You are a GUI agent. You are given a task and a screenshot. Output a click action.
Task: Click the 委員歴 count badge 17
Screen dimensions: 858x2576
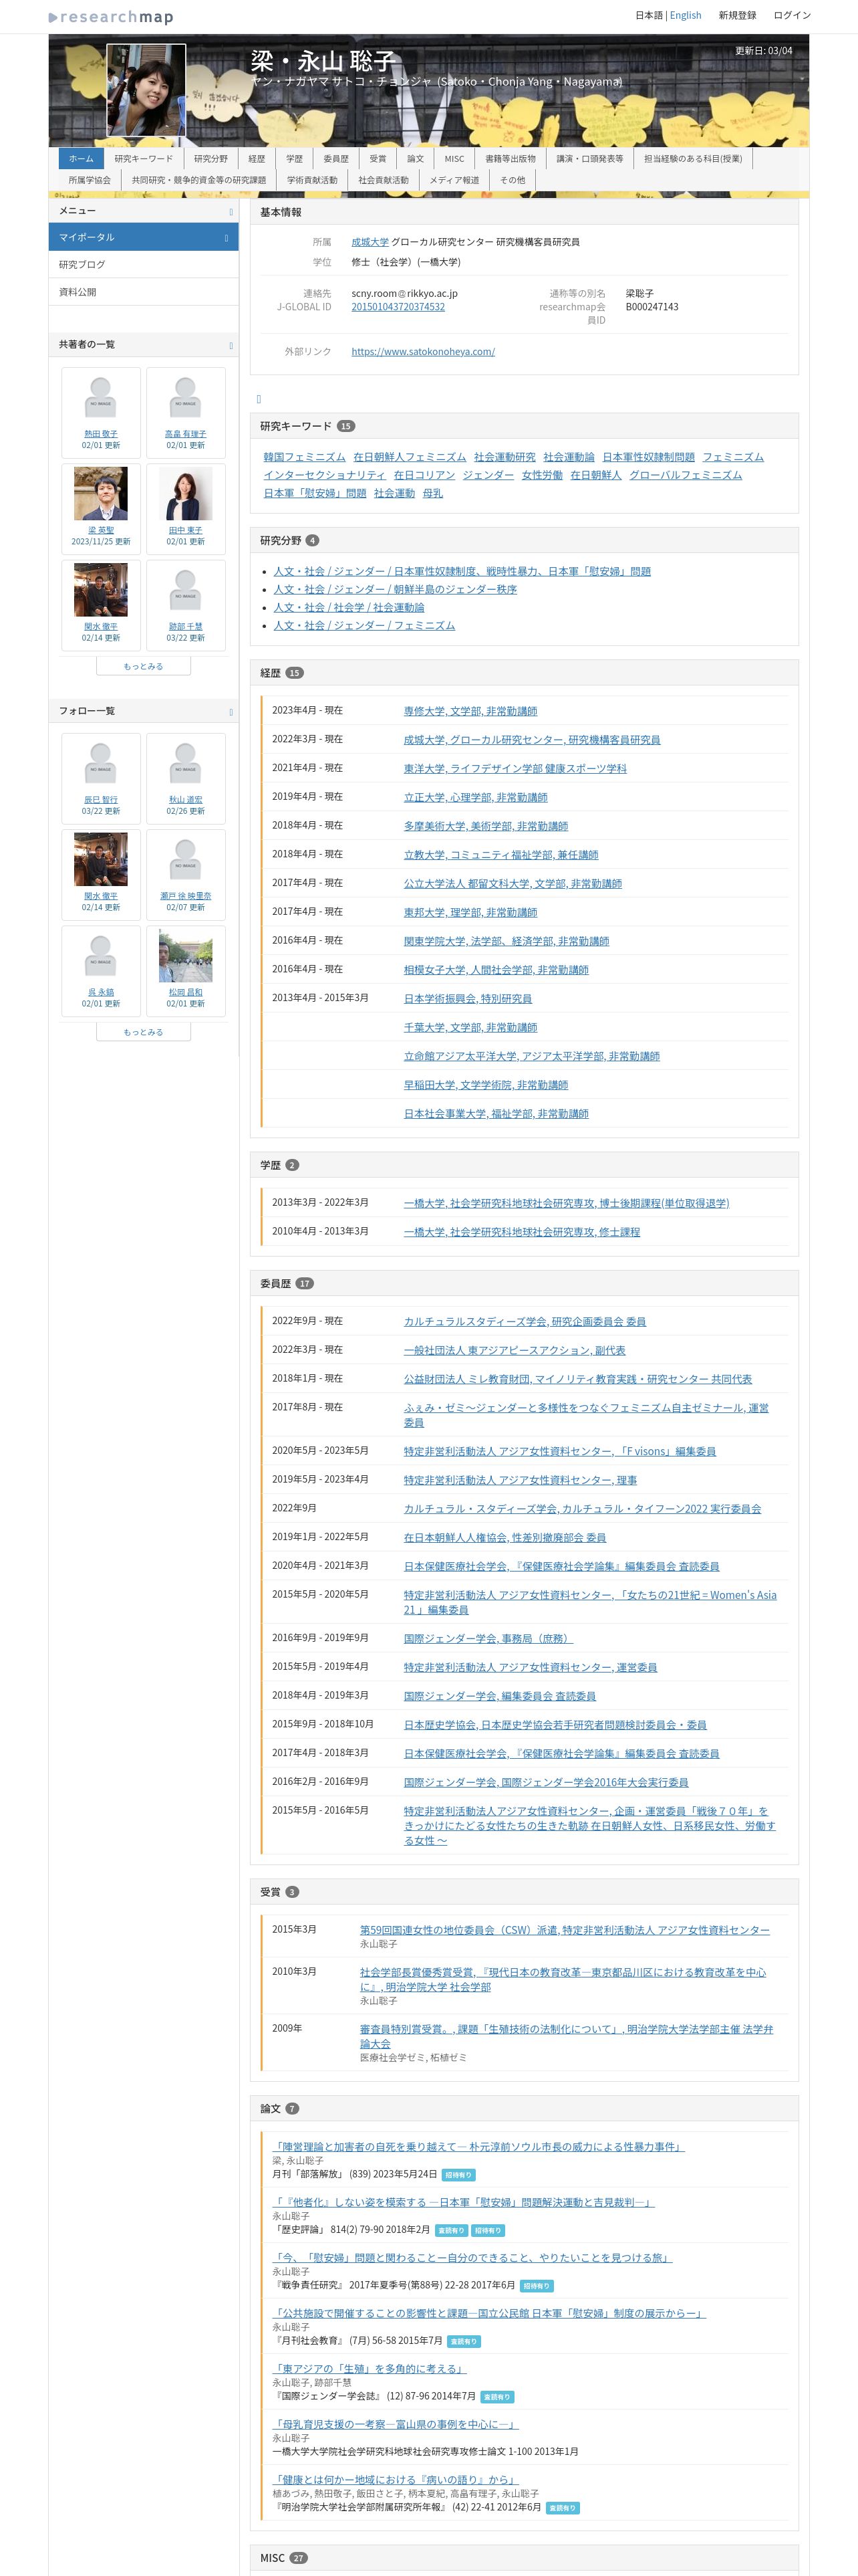[305, 1283]
